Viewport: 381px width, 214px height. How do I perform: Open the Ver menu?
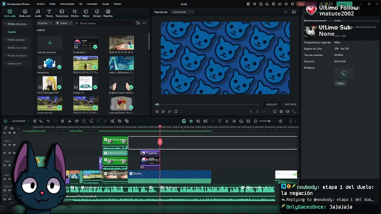pos(81,4)
